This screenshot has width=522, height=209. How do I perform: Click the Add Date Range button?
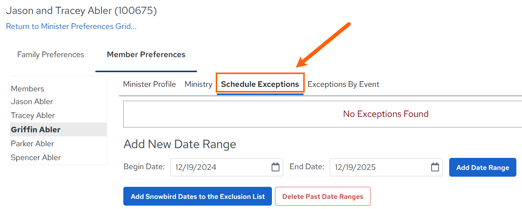click(482, 167)
